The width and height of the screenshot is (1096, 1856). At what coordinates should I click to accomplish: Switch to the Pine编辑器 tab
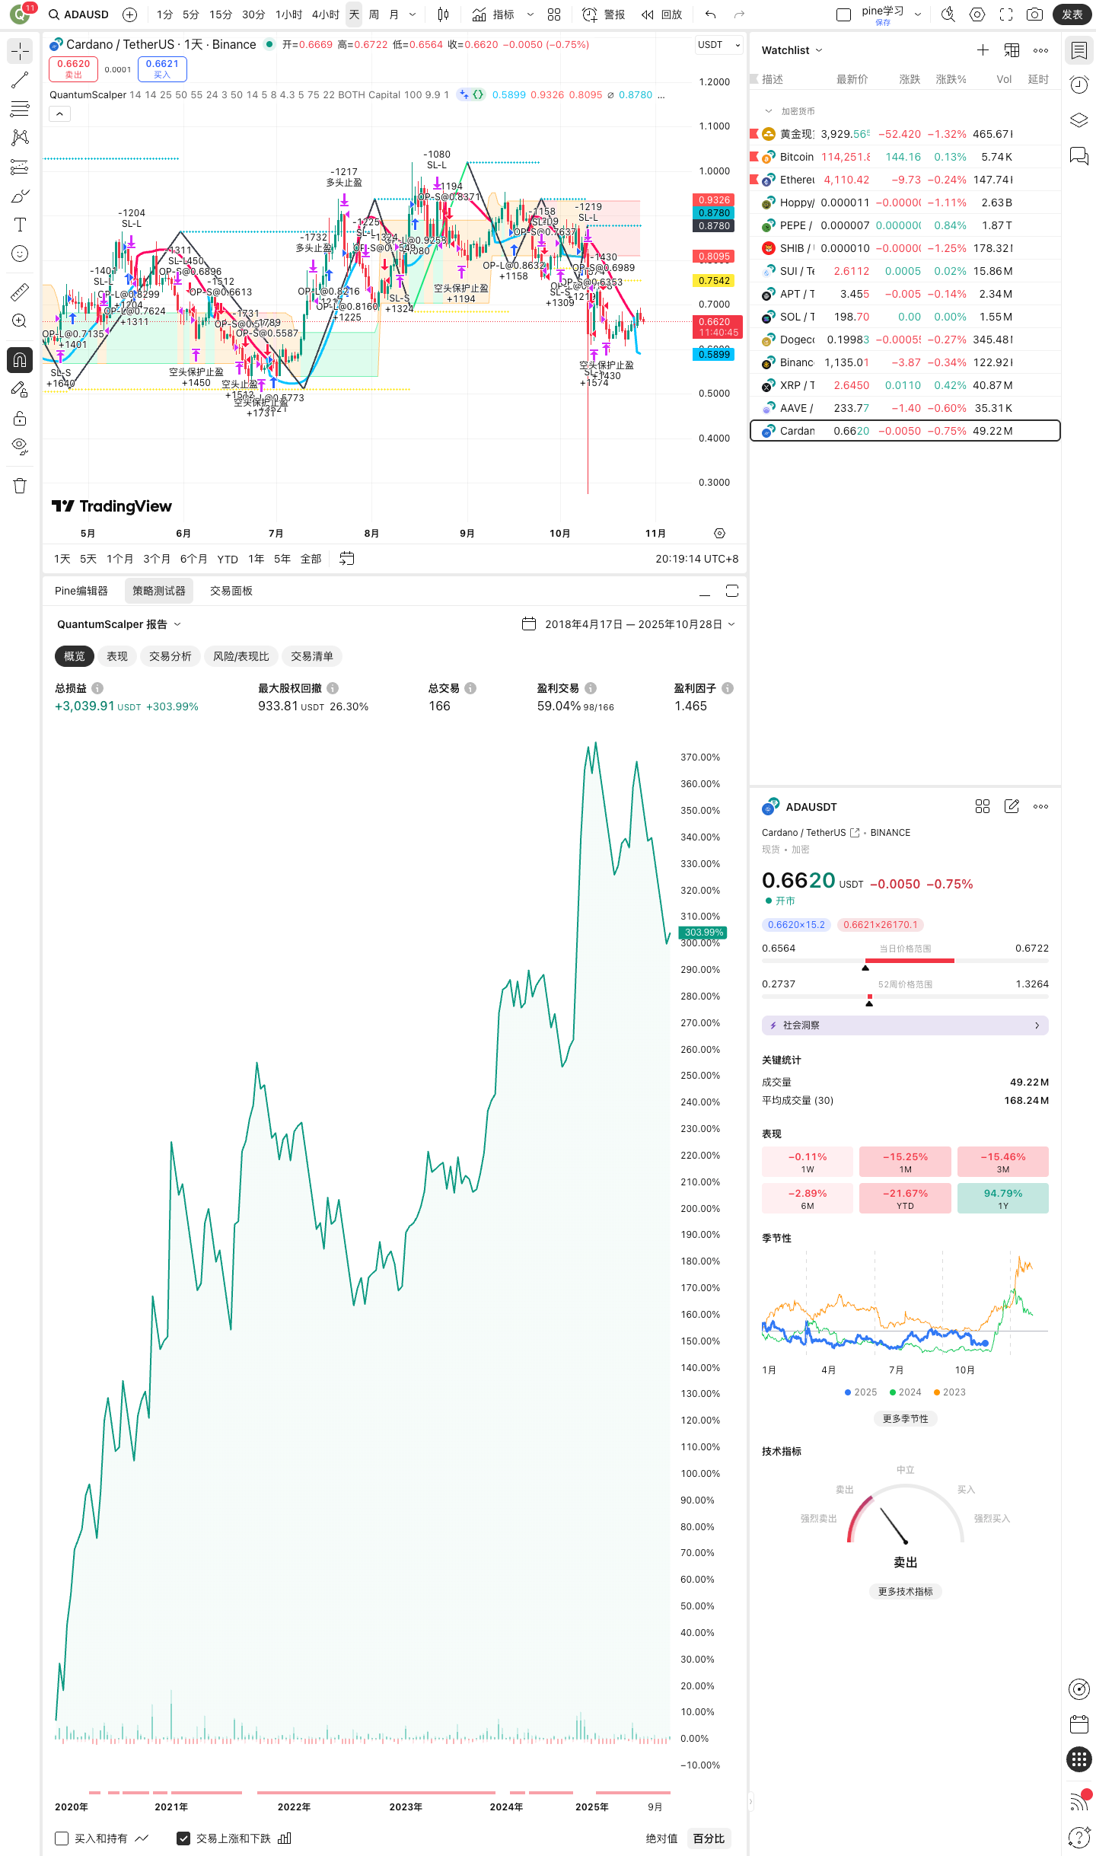click(x=81, y=591)
